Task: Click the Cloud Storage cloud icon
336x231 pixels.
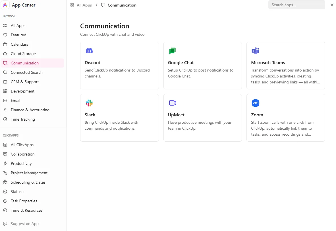Action: click(5, 54)
